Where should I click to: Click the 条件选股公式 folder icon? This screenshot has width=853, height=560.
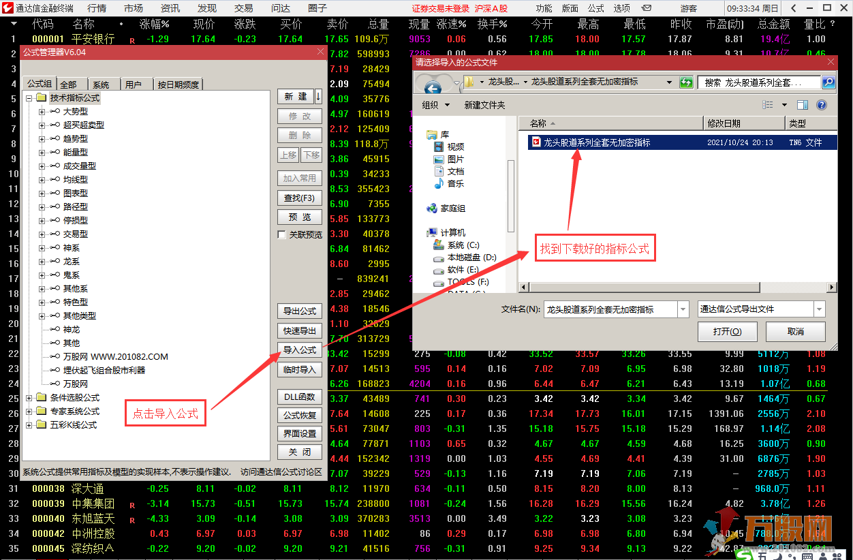pos(41,398)
